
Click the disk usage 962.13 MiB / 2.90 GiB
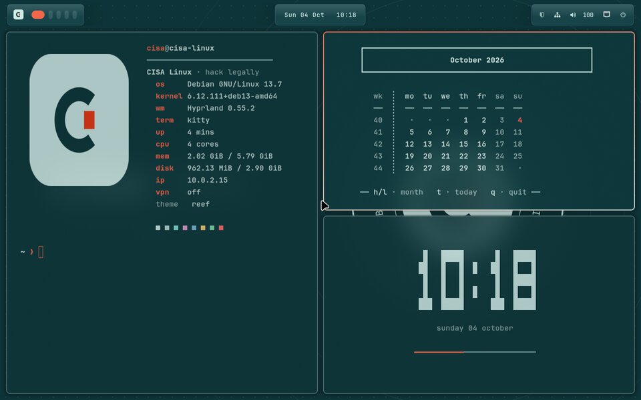pyautogui.click(x=234, y=168)
